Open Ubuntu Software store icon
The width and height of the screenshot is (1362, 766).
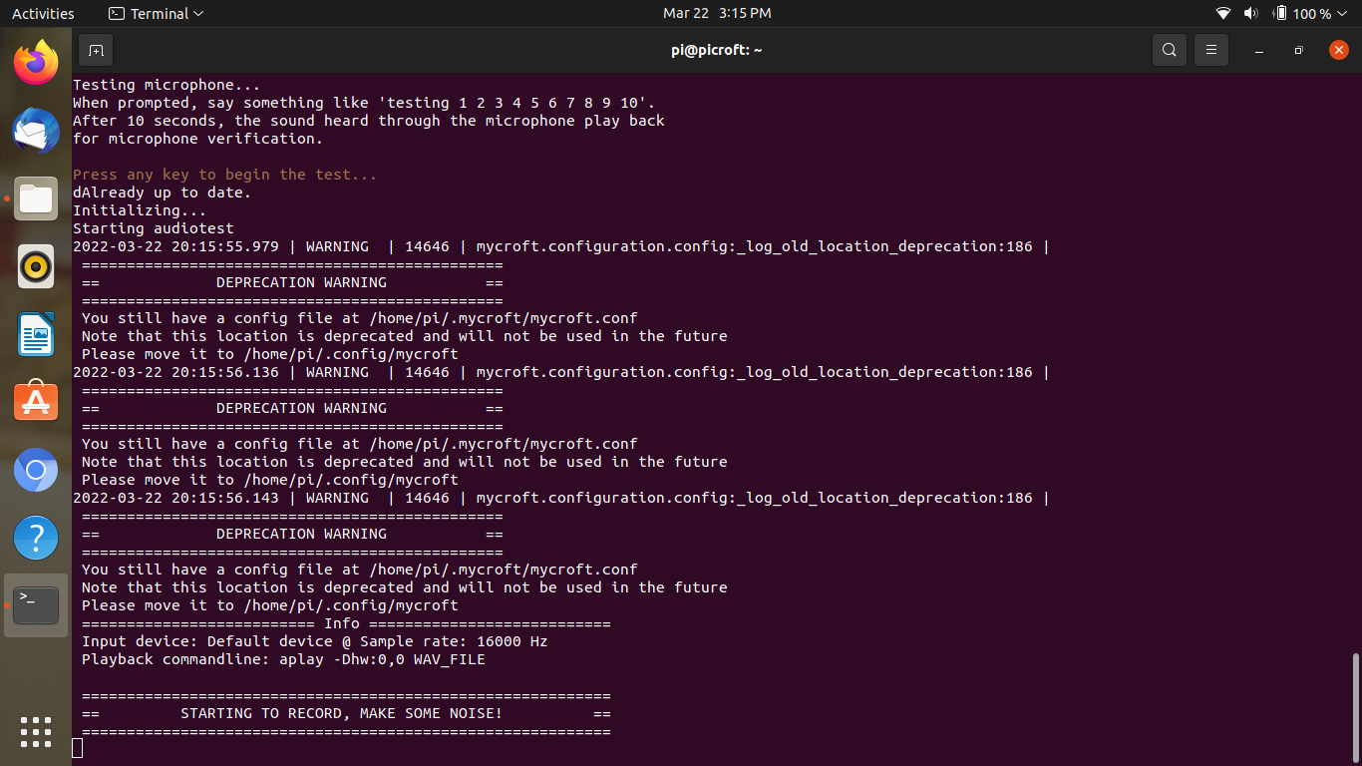36,402
